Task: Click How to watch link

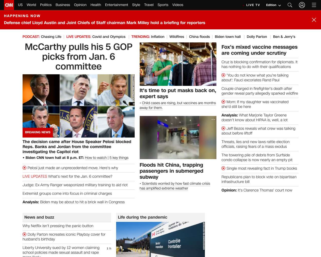Action: (96, 158)
